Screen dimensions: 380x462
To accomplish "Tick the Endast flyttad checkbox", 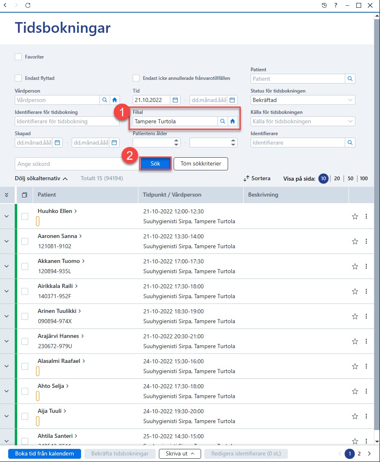I will [18, 78].
